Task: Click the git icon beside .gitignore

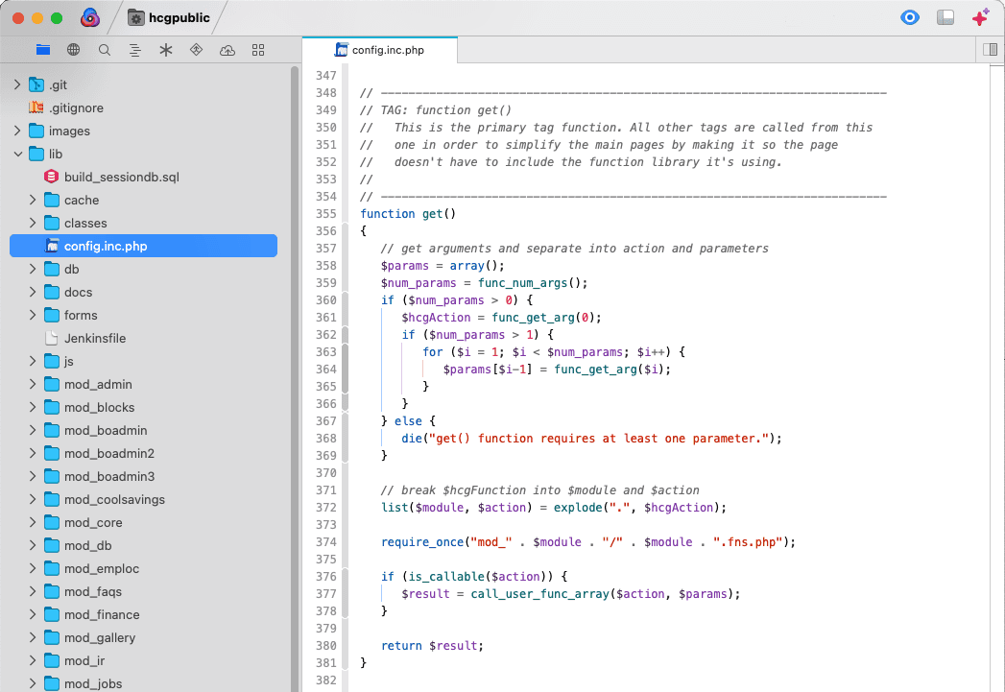Action: 36,107
